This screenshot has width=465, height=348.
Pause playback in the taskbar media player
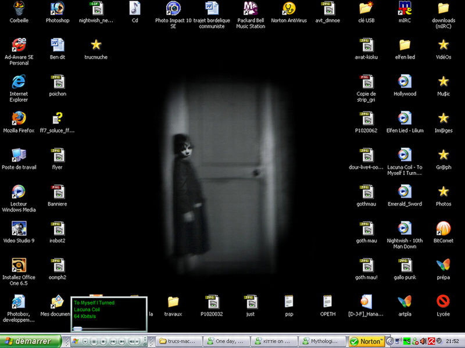pos(94,342)
